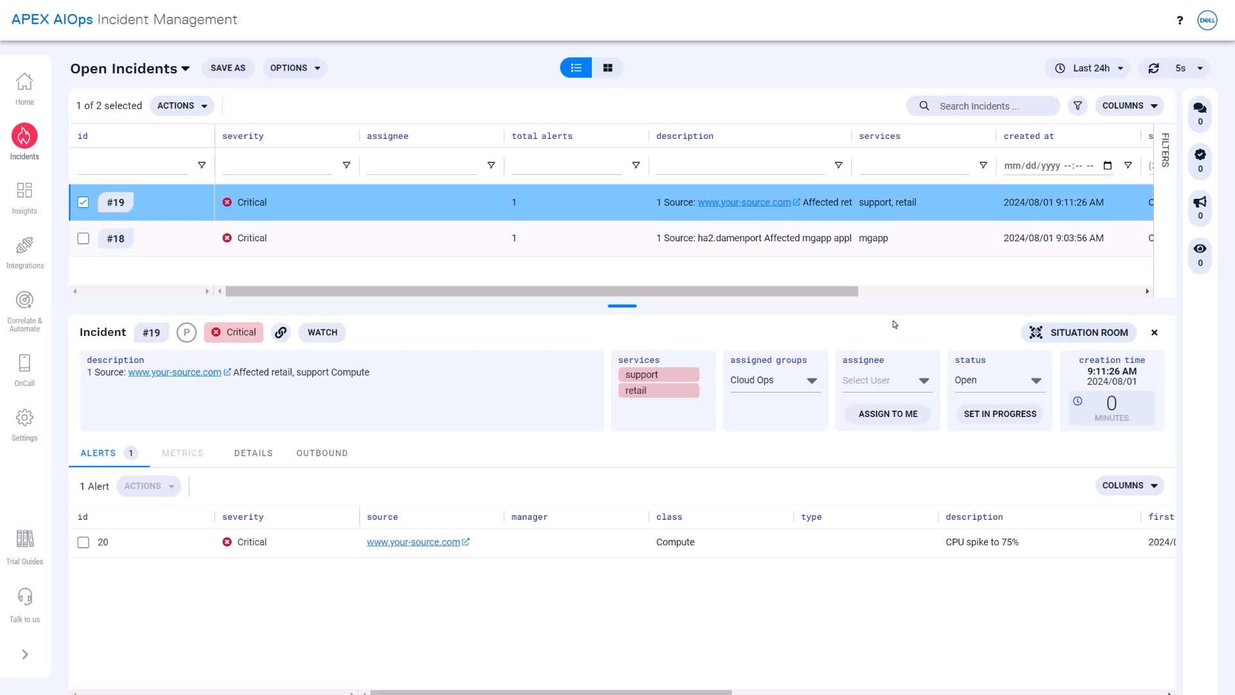Switch to the Outbound tab

[x=322, y=453]
